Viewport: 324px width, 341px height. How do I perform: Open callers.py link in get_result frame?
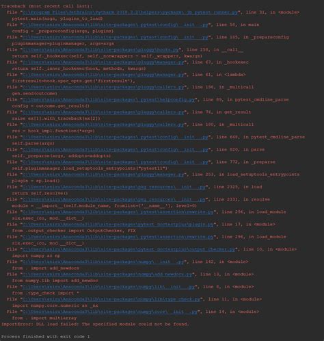(103, 112)
